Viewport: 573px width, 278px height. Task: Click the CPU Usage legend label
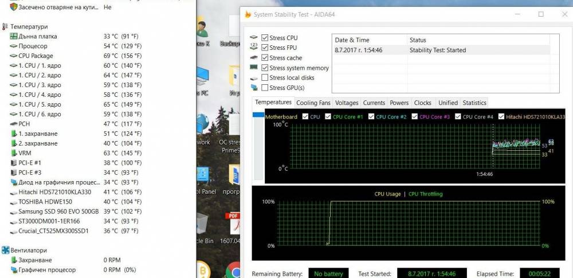tap(387, 194)
